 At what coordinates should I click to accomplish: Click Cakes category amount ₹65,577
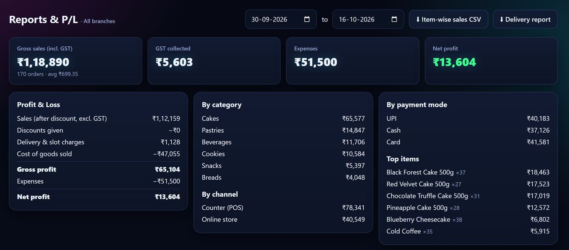coord(353,118)
